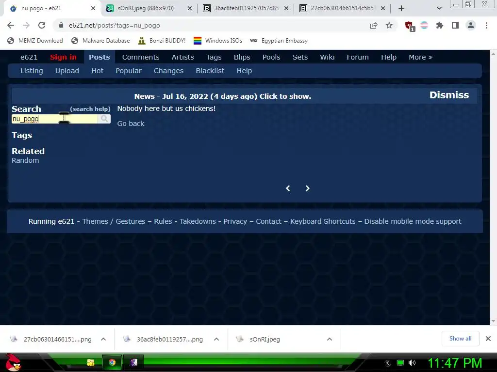The height and width of the screenshot is (372, 497).
Task: Open the MEMZ Download bookmark
Action: coord(35,41)
